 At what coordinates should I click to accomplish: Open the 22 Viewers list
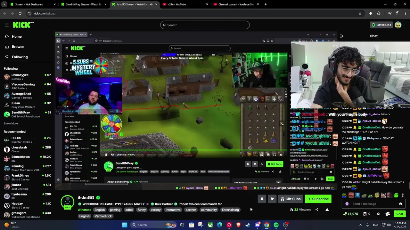coord(300,210)
